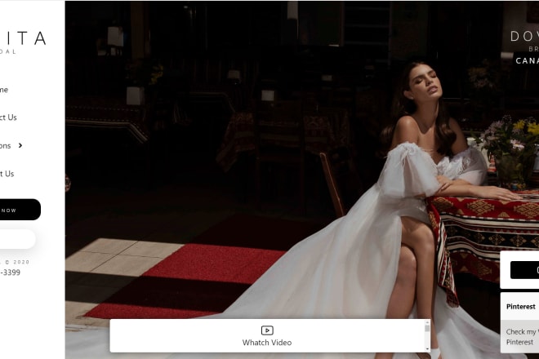Click the black NOW button in sidebar

click(x=20, y=210)
